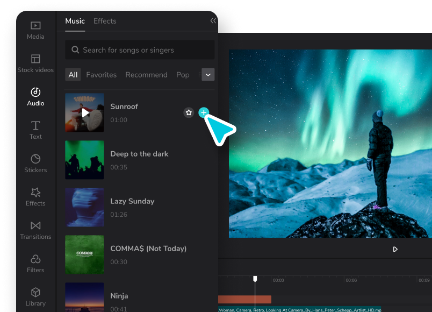Open the Effects sidebar panel

[x=35, y=197]
